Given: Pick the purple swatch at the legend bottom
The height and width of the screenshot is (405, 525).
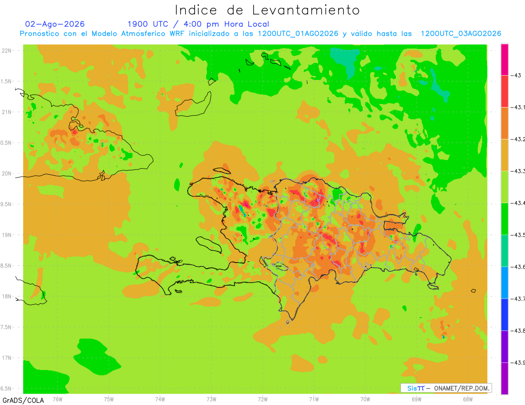Looking at the screenshot, I should click(504, 378).
